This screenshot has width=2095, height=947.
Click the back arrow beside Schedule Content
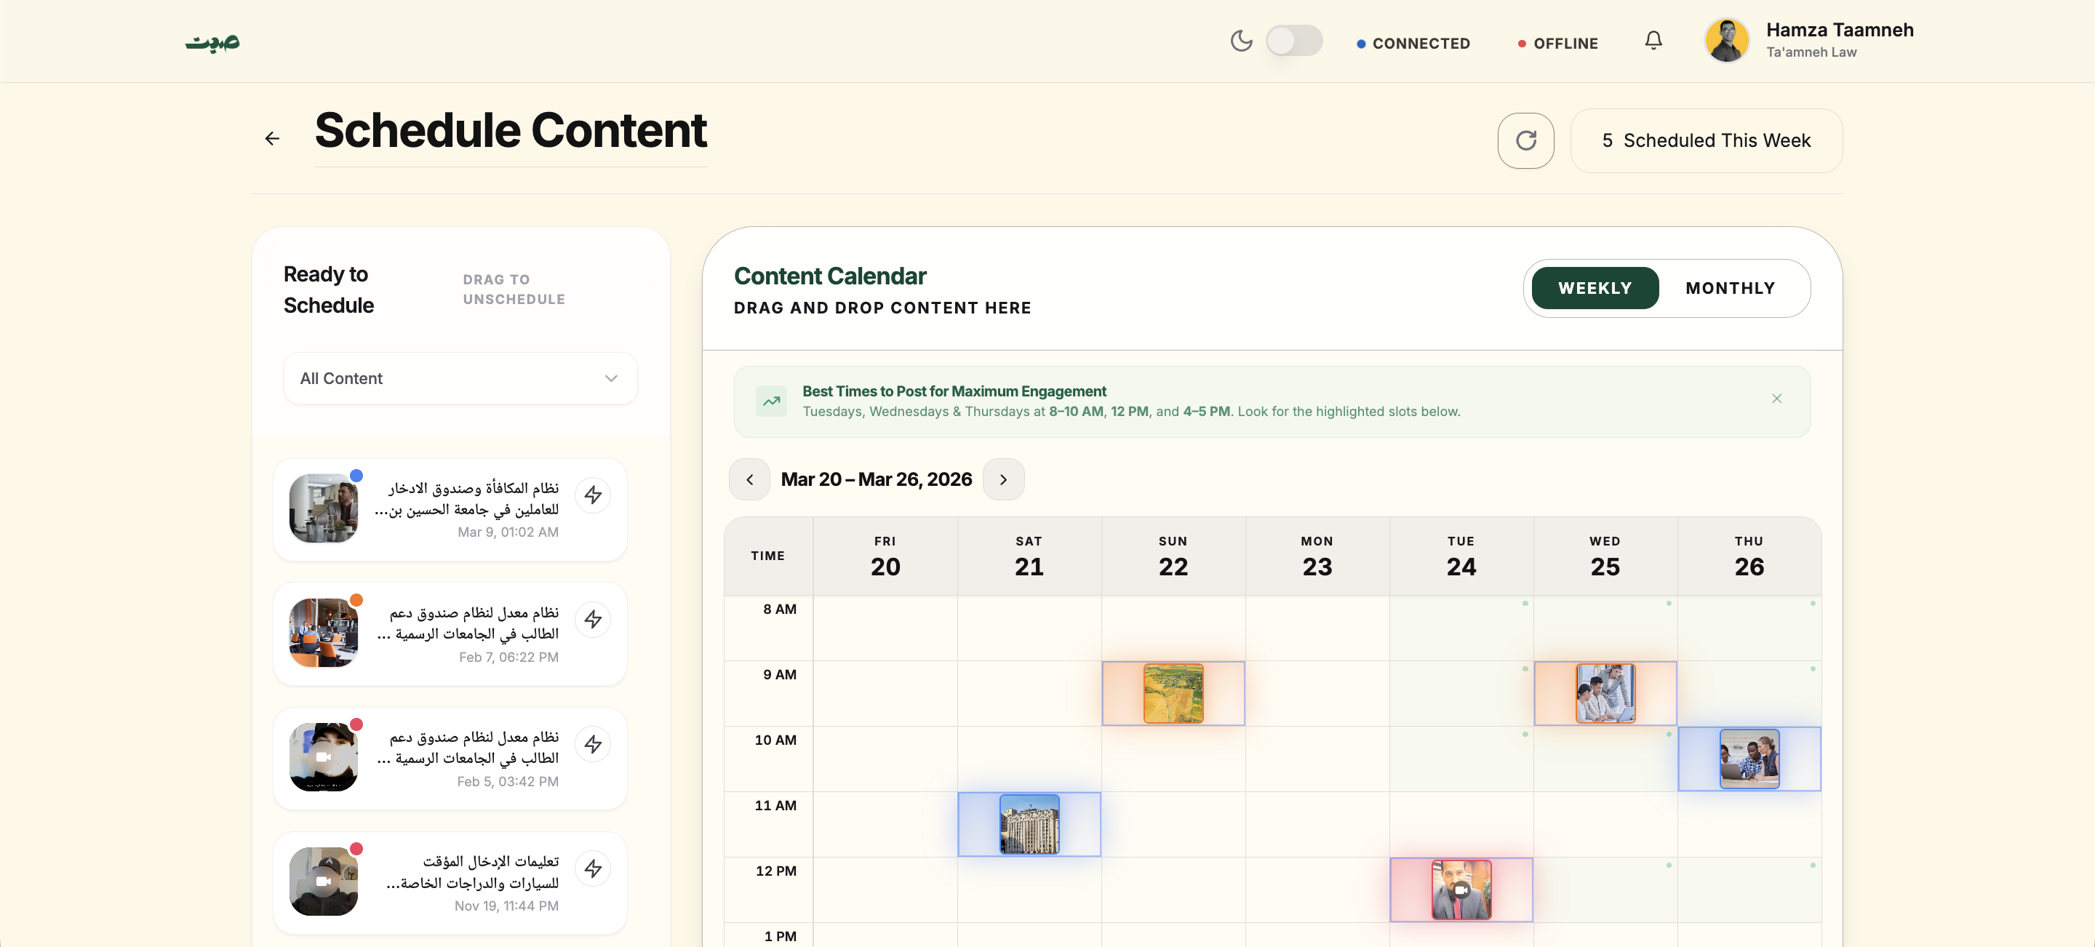tap(273, 139)
